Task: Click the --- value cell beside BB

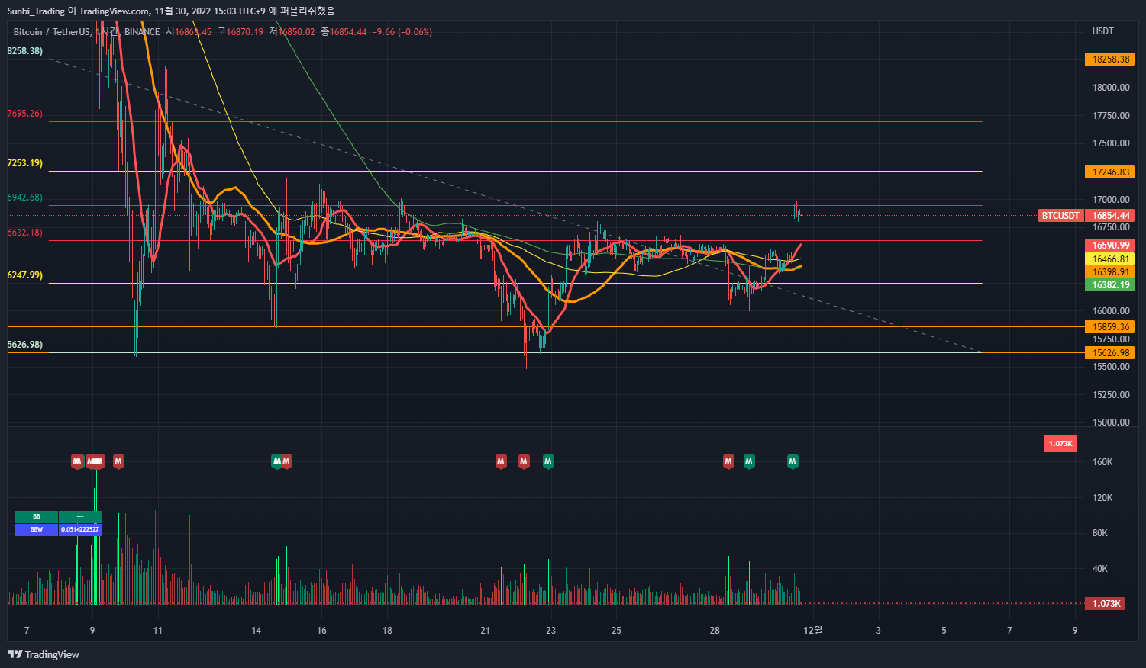Action: (x=80, y=517)
